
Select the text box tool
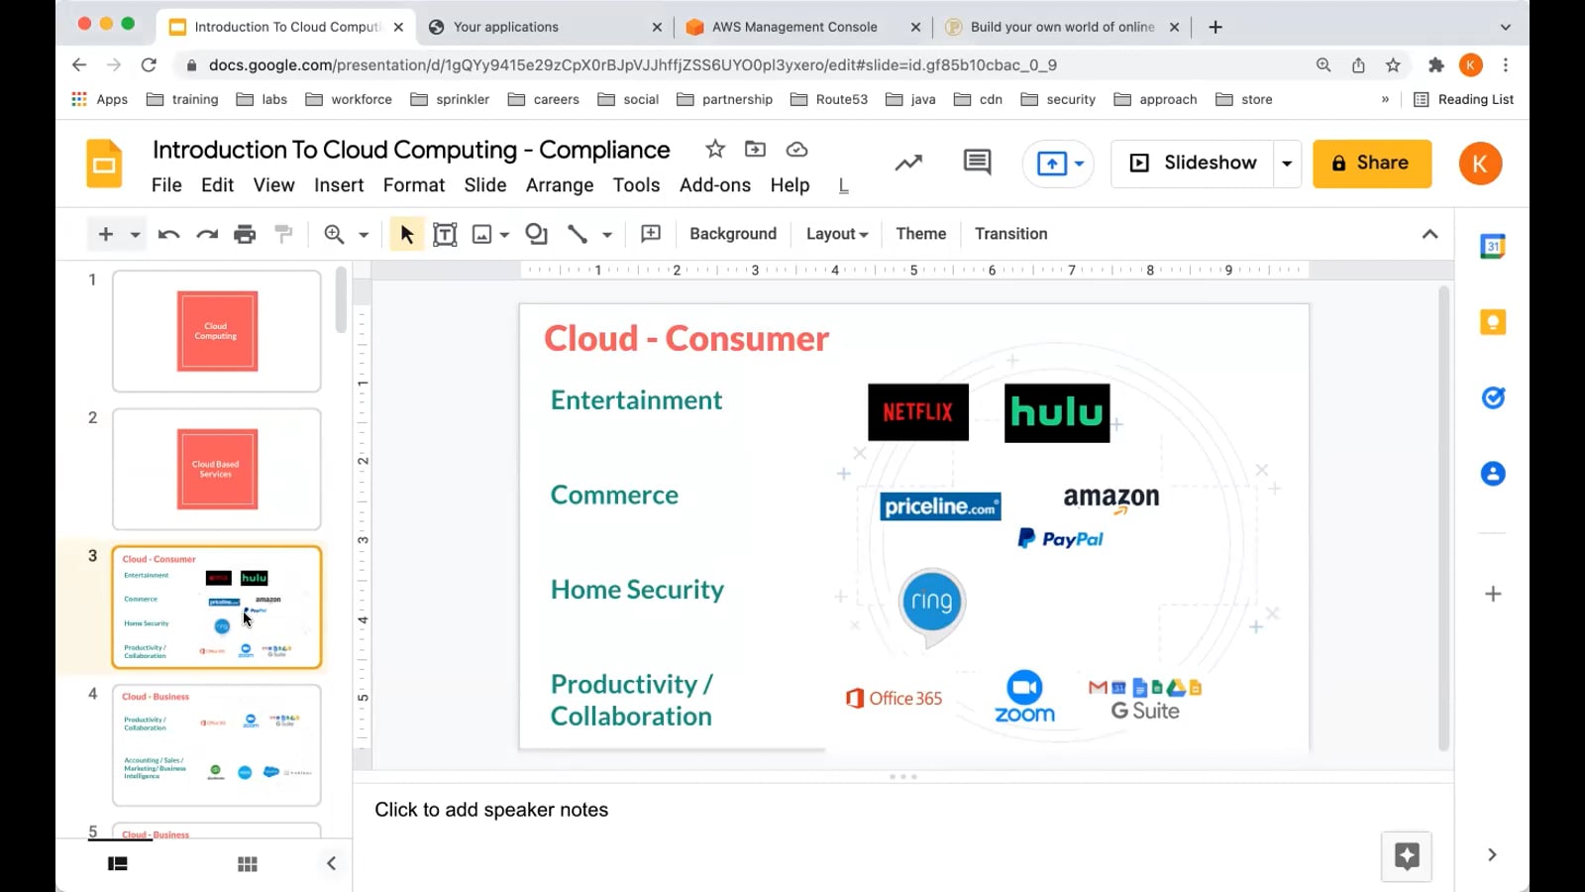(x=445, y=235)
